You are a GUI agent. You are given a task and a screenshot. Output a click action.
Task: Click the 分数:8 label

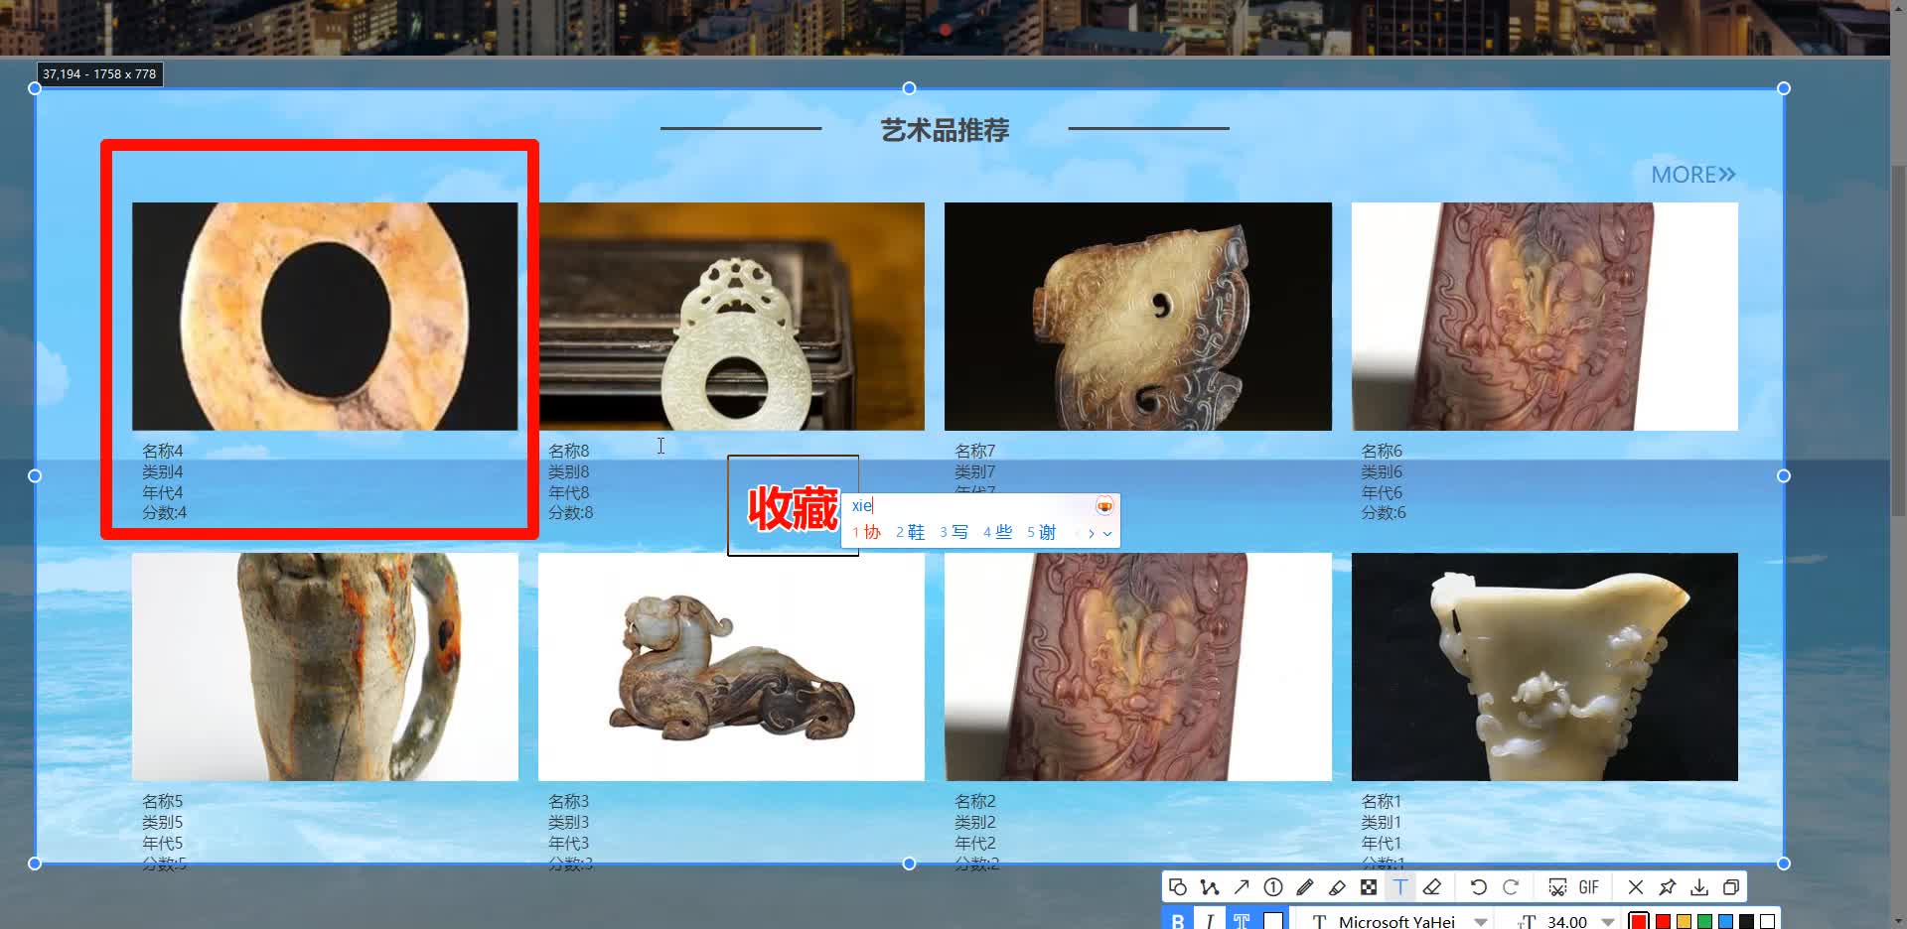tap(570, 513)
